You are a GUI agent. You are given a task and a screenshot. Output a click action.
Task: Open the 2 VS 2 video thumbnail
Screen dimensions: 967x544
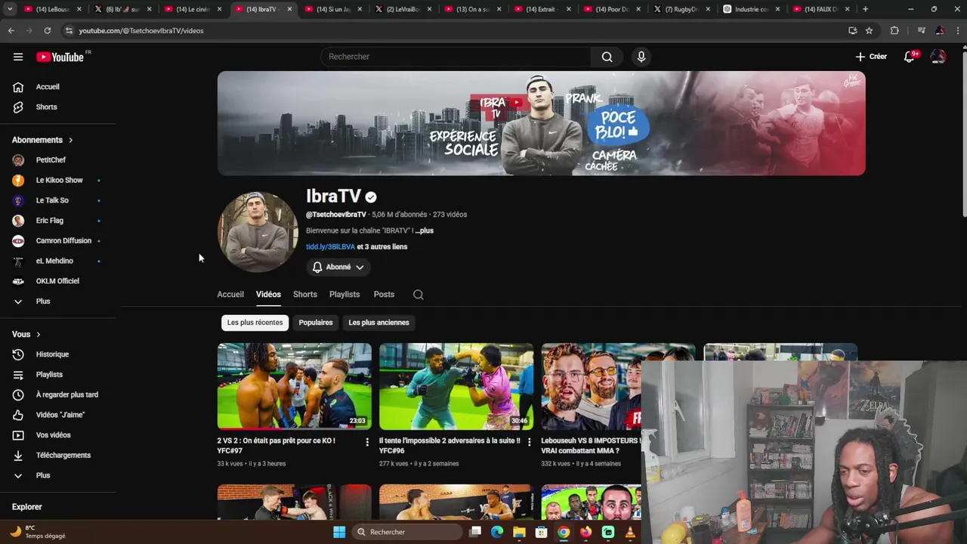[x=295, y=386]
